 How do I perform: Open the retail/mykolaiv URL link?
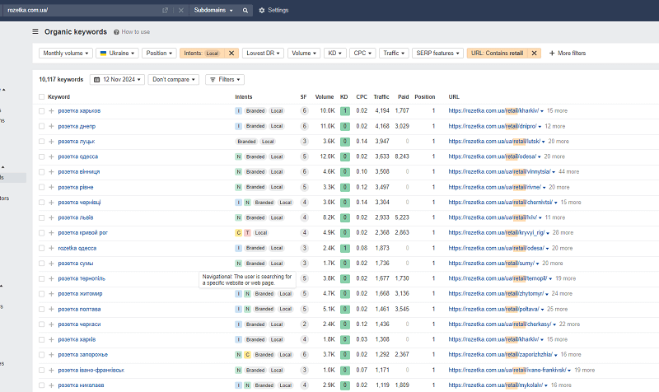pos(496,385)
